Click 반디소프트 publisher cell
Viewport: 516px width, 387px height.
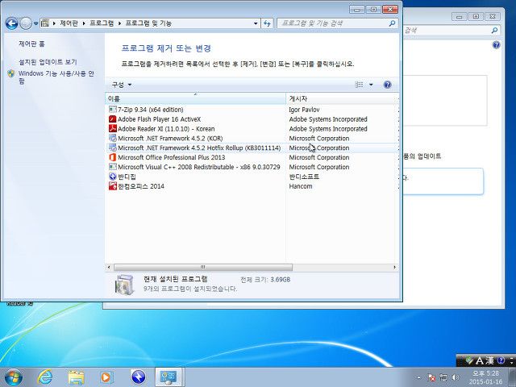point(304,177)
